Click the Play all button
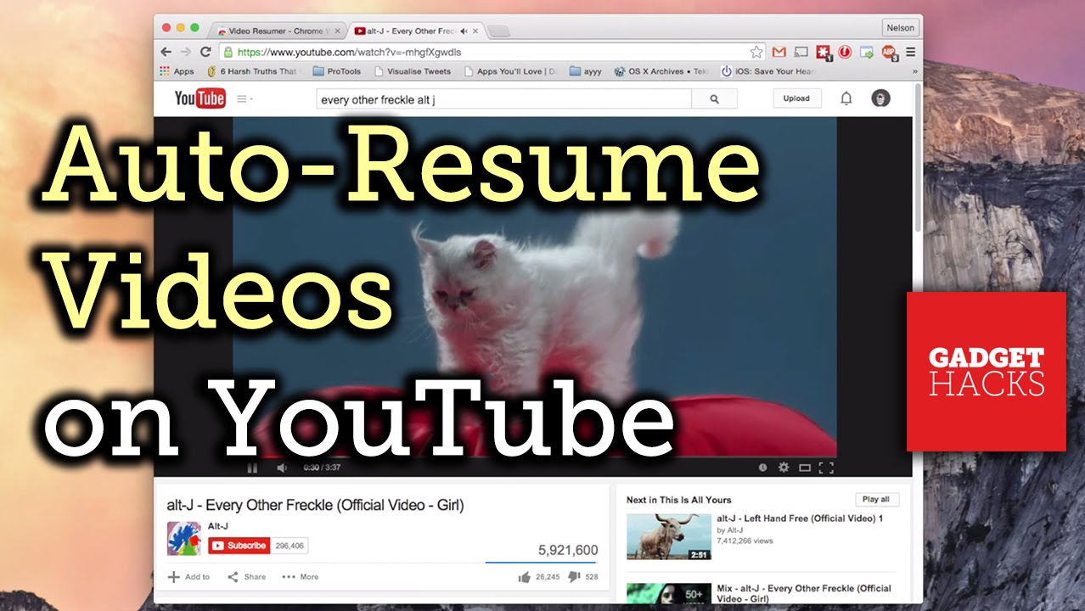Image resolution: width=1085 pixels, height=611 pixels. (876, 500)
